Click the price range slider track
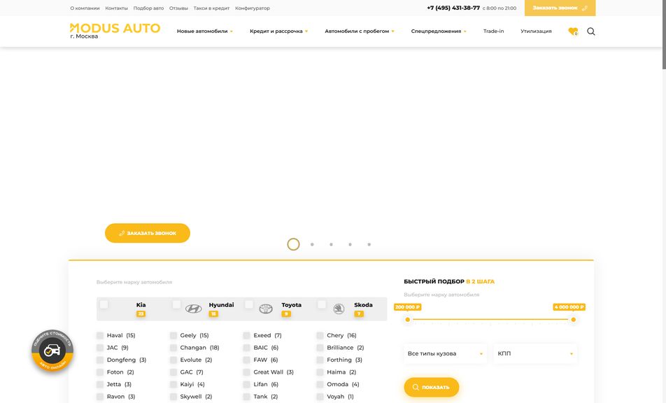This screenshot has width=666, height=403. coord(490,319)
